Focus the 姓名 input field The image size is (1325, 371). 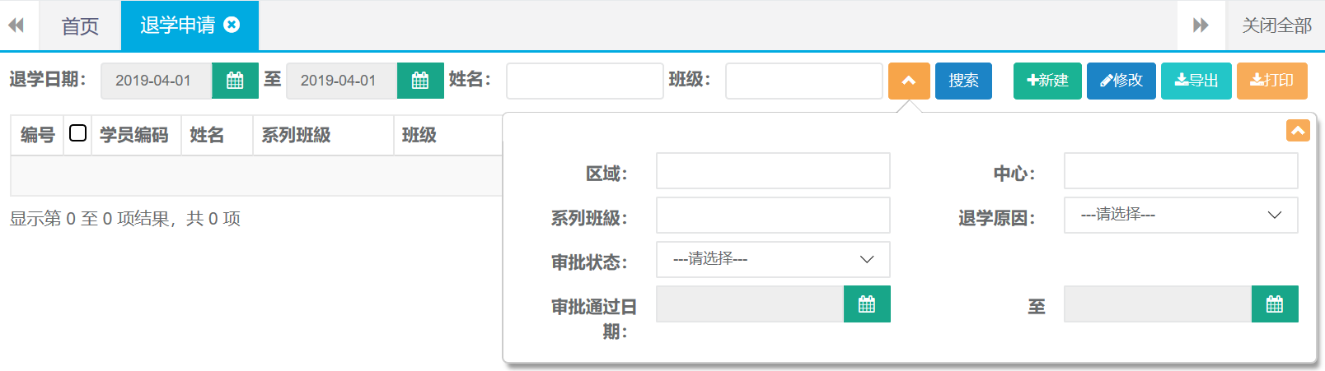[x=584, y=81]
